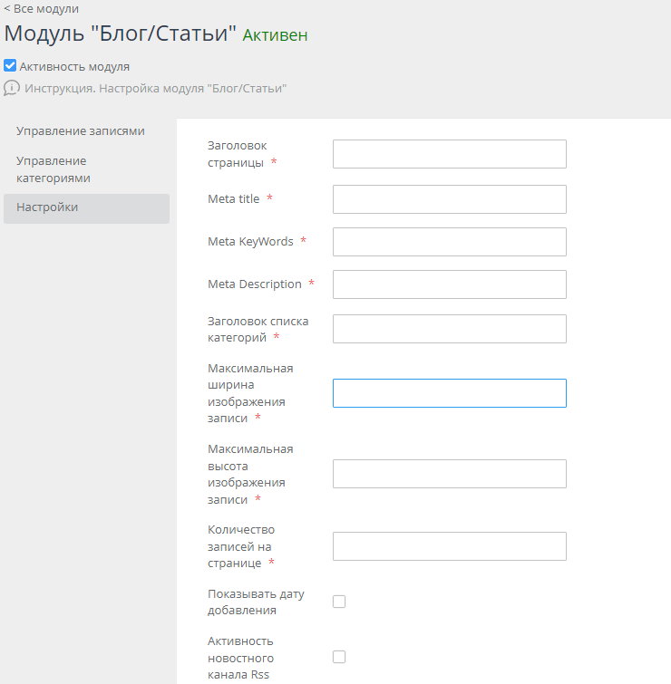Viewport: 671px width, 684px height.
Task: Enable the Показывать дату добавления checkbox
Action: [x=339, y=602]
